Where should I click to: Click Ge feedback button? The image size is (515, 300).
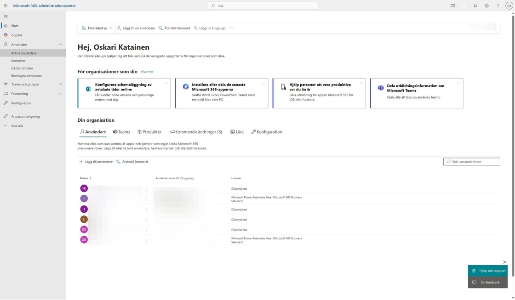pyautogui.click(x=488, y=282)
